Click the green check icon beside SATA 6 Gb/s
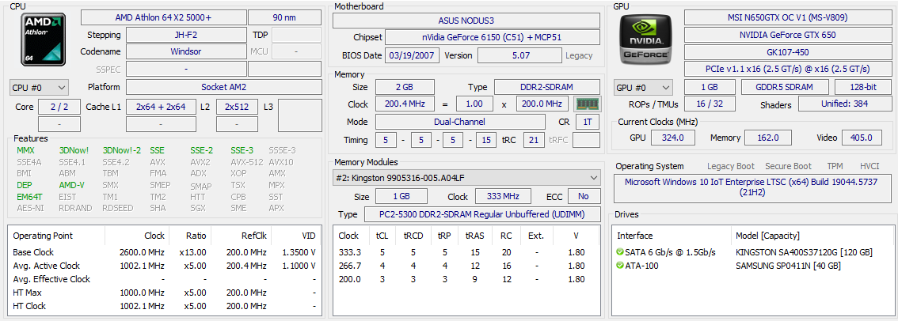The width and height of the screenshot is (898, 321). [x=620, y=251]
